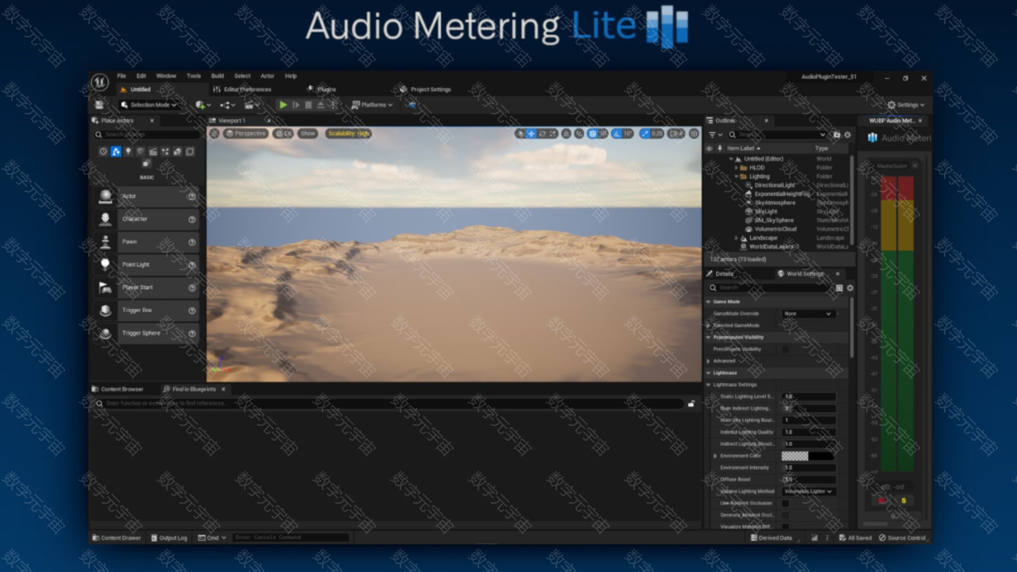Open the Actor menu
The image size is (1017, 572).
coord(268,76)
